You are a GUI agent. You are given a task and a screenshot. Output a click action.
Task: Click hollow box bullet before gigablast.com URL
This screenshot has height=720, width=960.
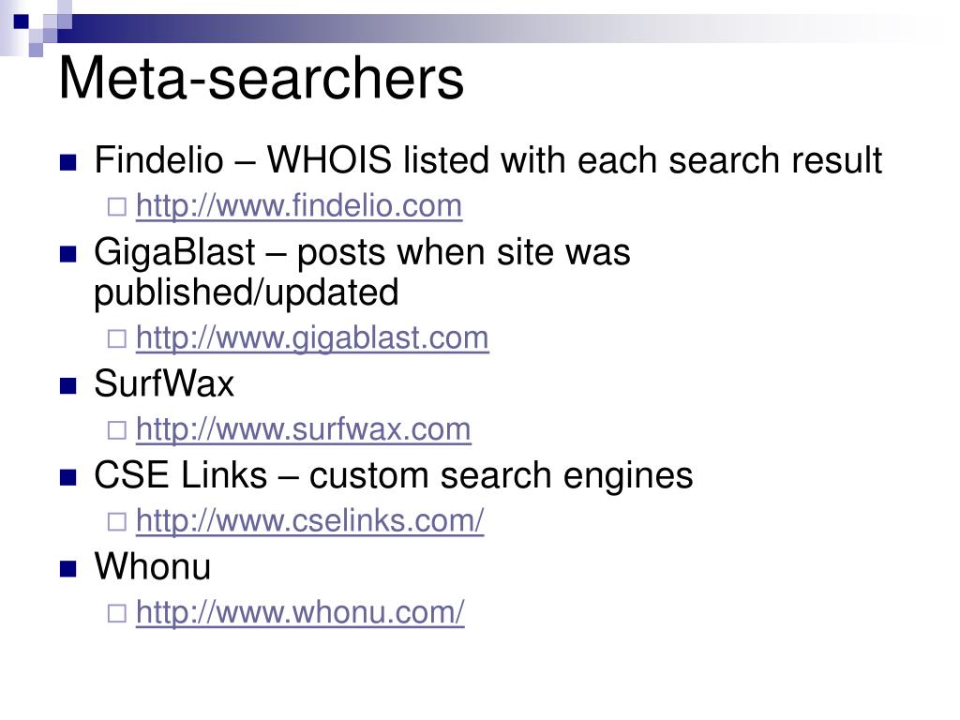116,338
